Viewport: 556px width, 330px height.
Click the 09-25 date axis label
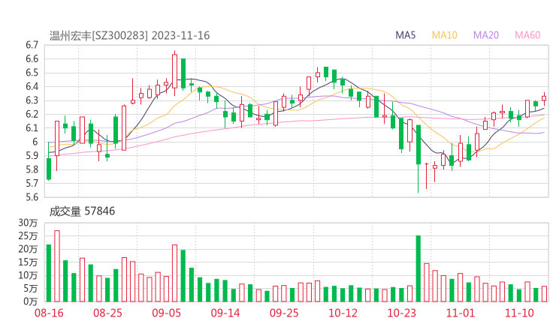pos(284,313)
